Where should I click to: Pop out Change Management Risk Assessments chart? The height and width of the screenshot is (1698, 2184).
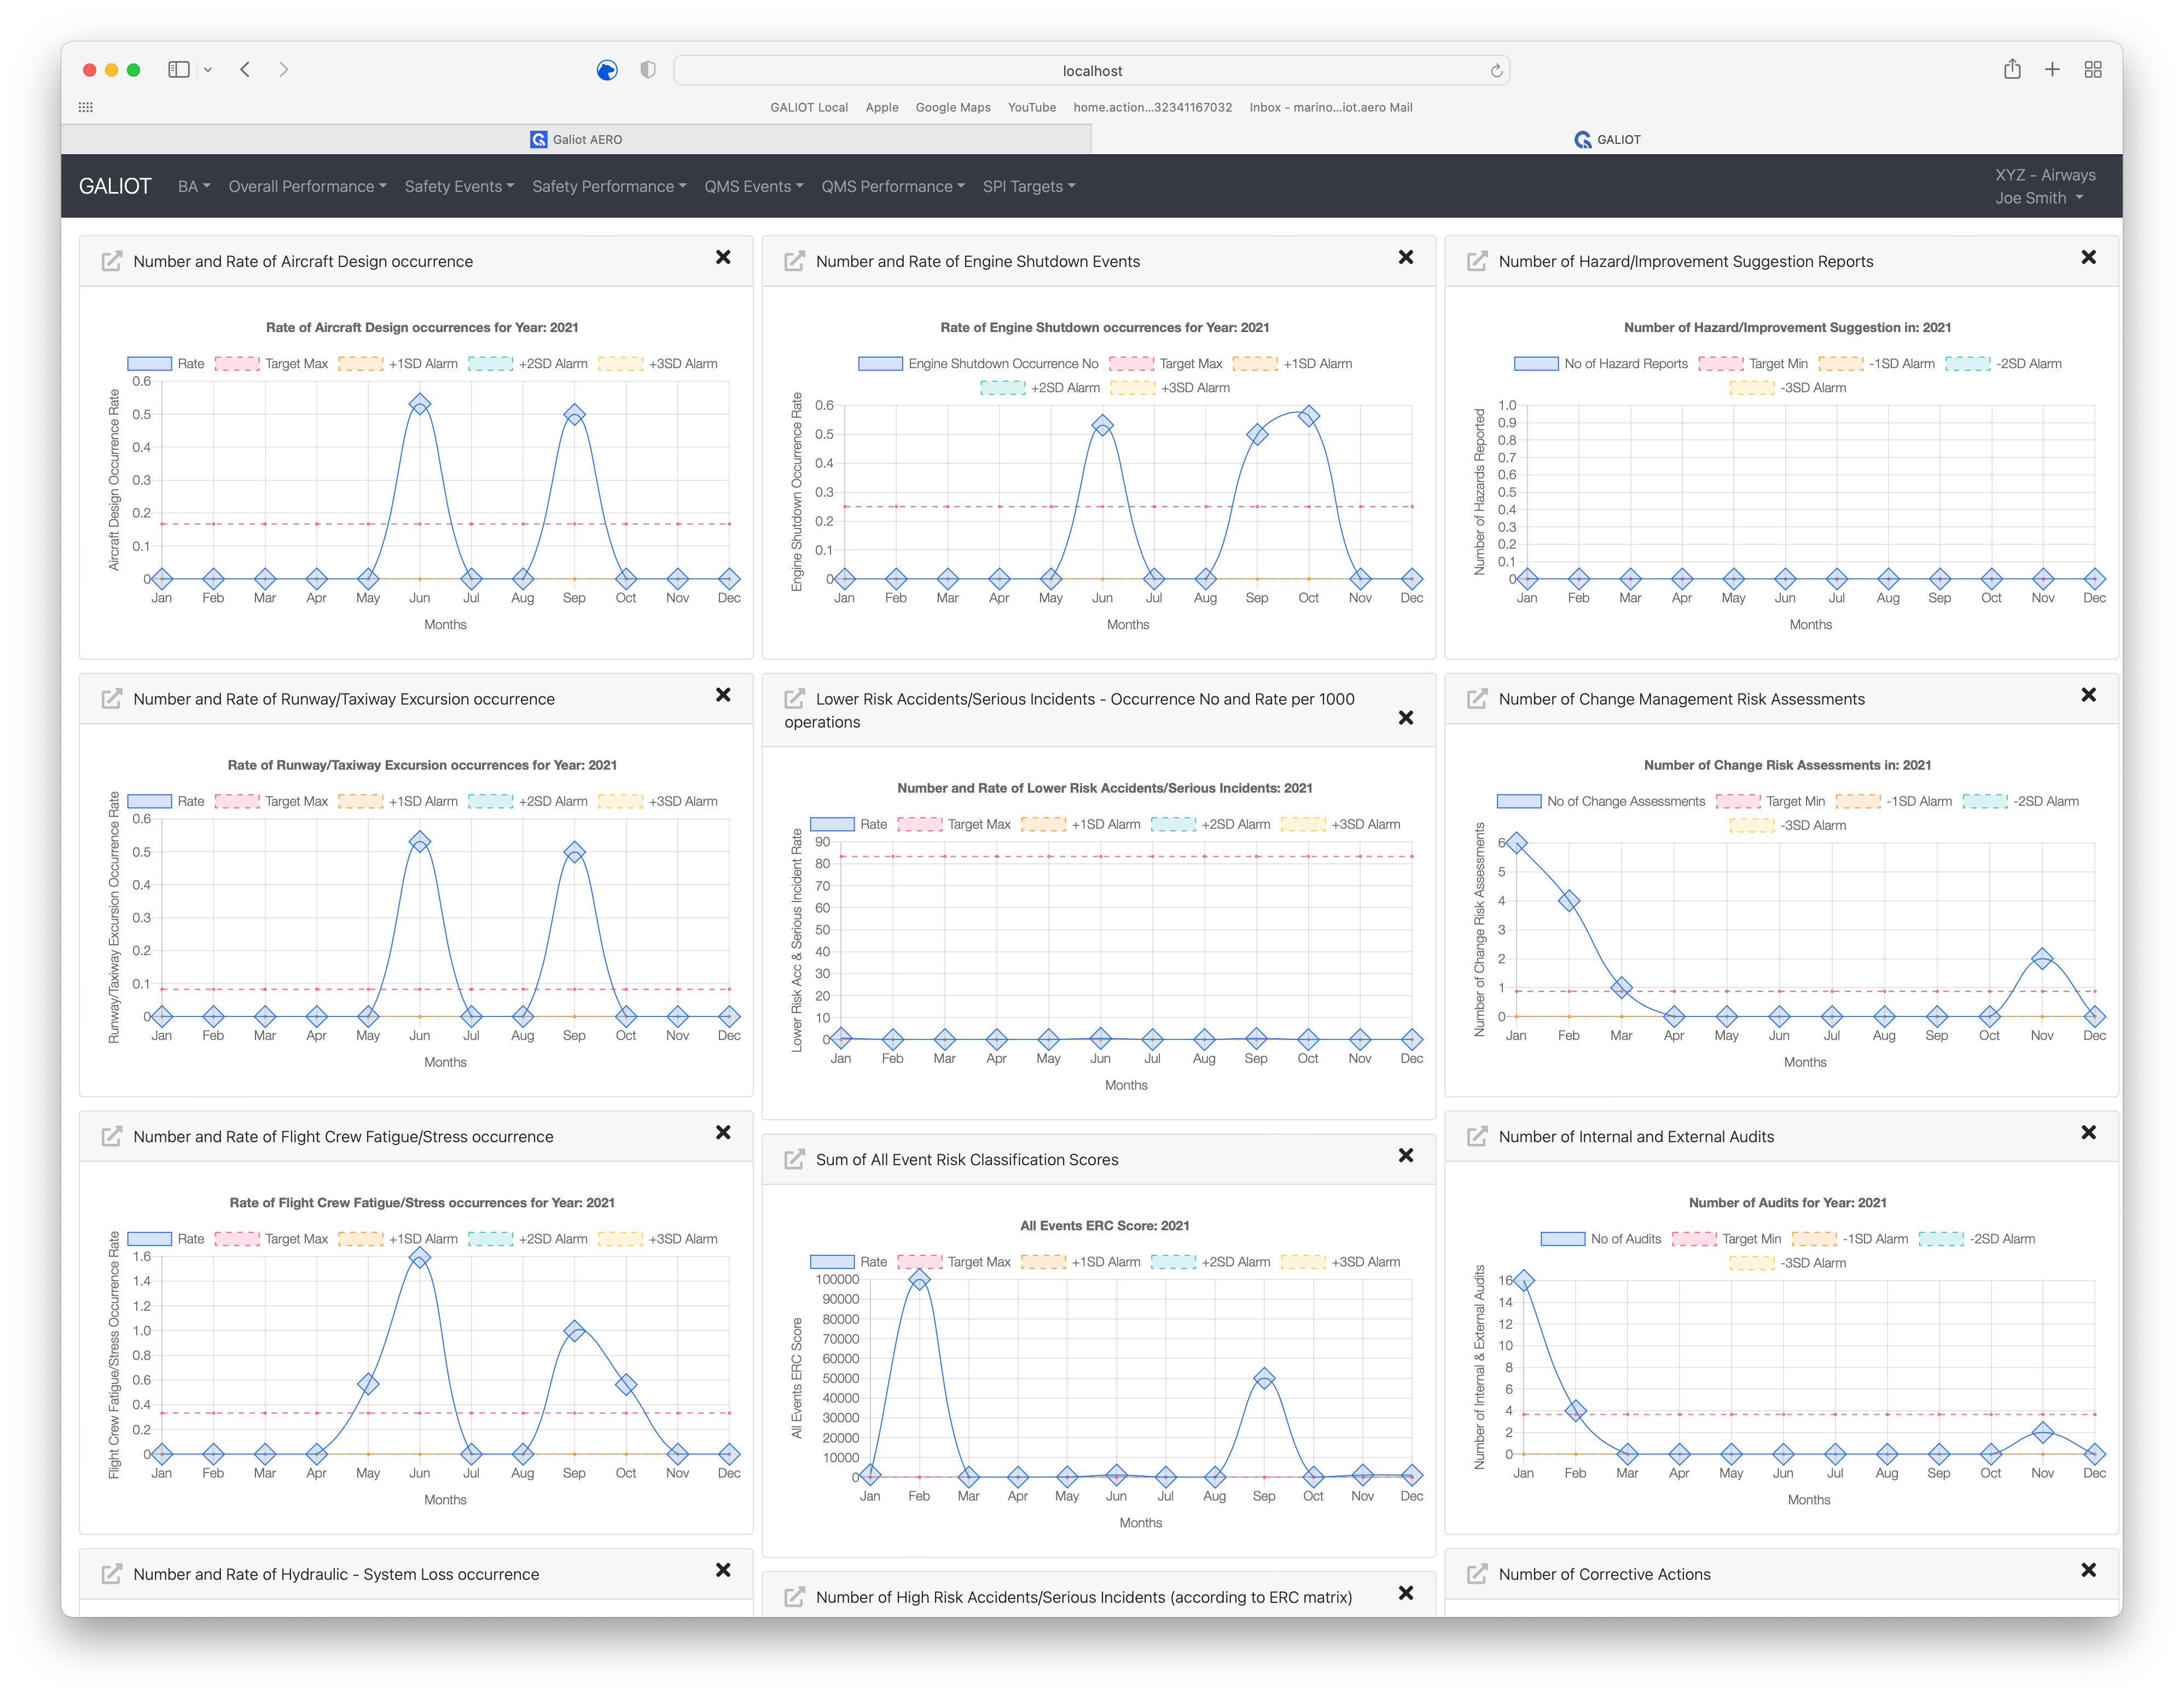point(1477,699)
